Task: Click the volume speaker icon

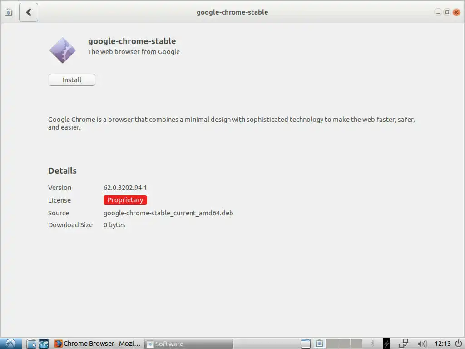Action: point(422,344)
